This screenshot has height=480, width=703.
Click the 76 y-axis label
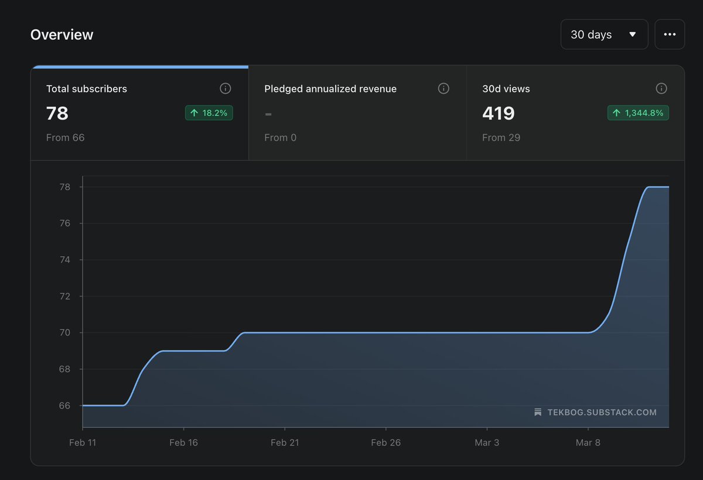[64, 223]
